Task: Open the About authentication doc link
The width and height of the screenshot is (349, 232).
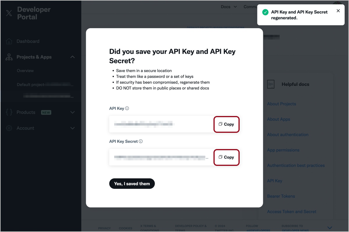Action: (288, 135)
